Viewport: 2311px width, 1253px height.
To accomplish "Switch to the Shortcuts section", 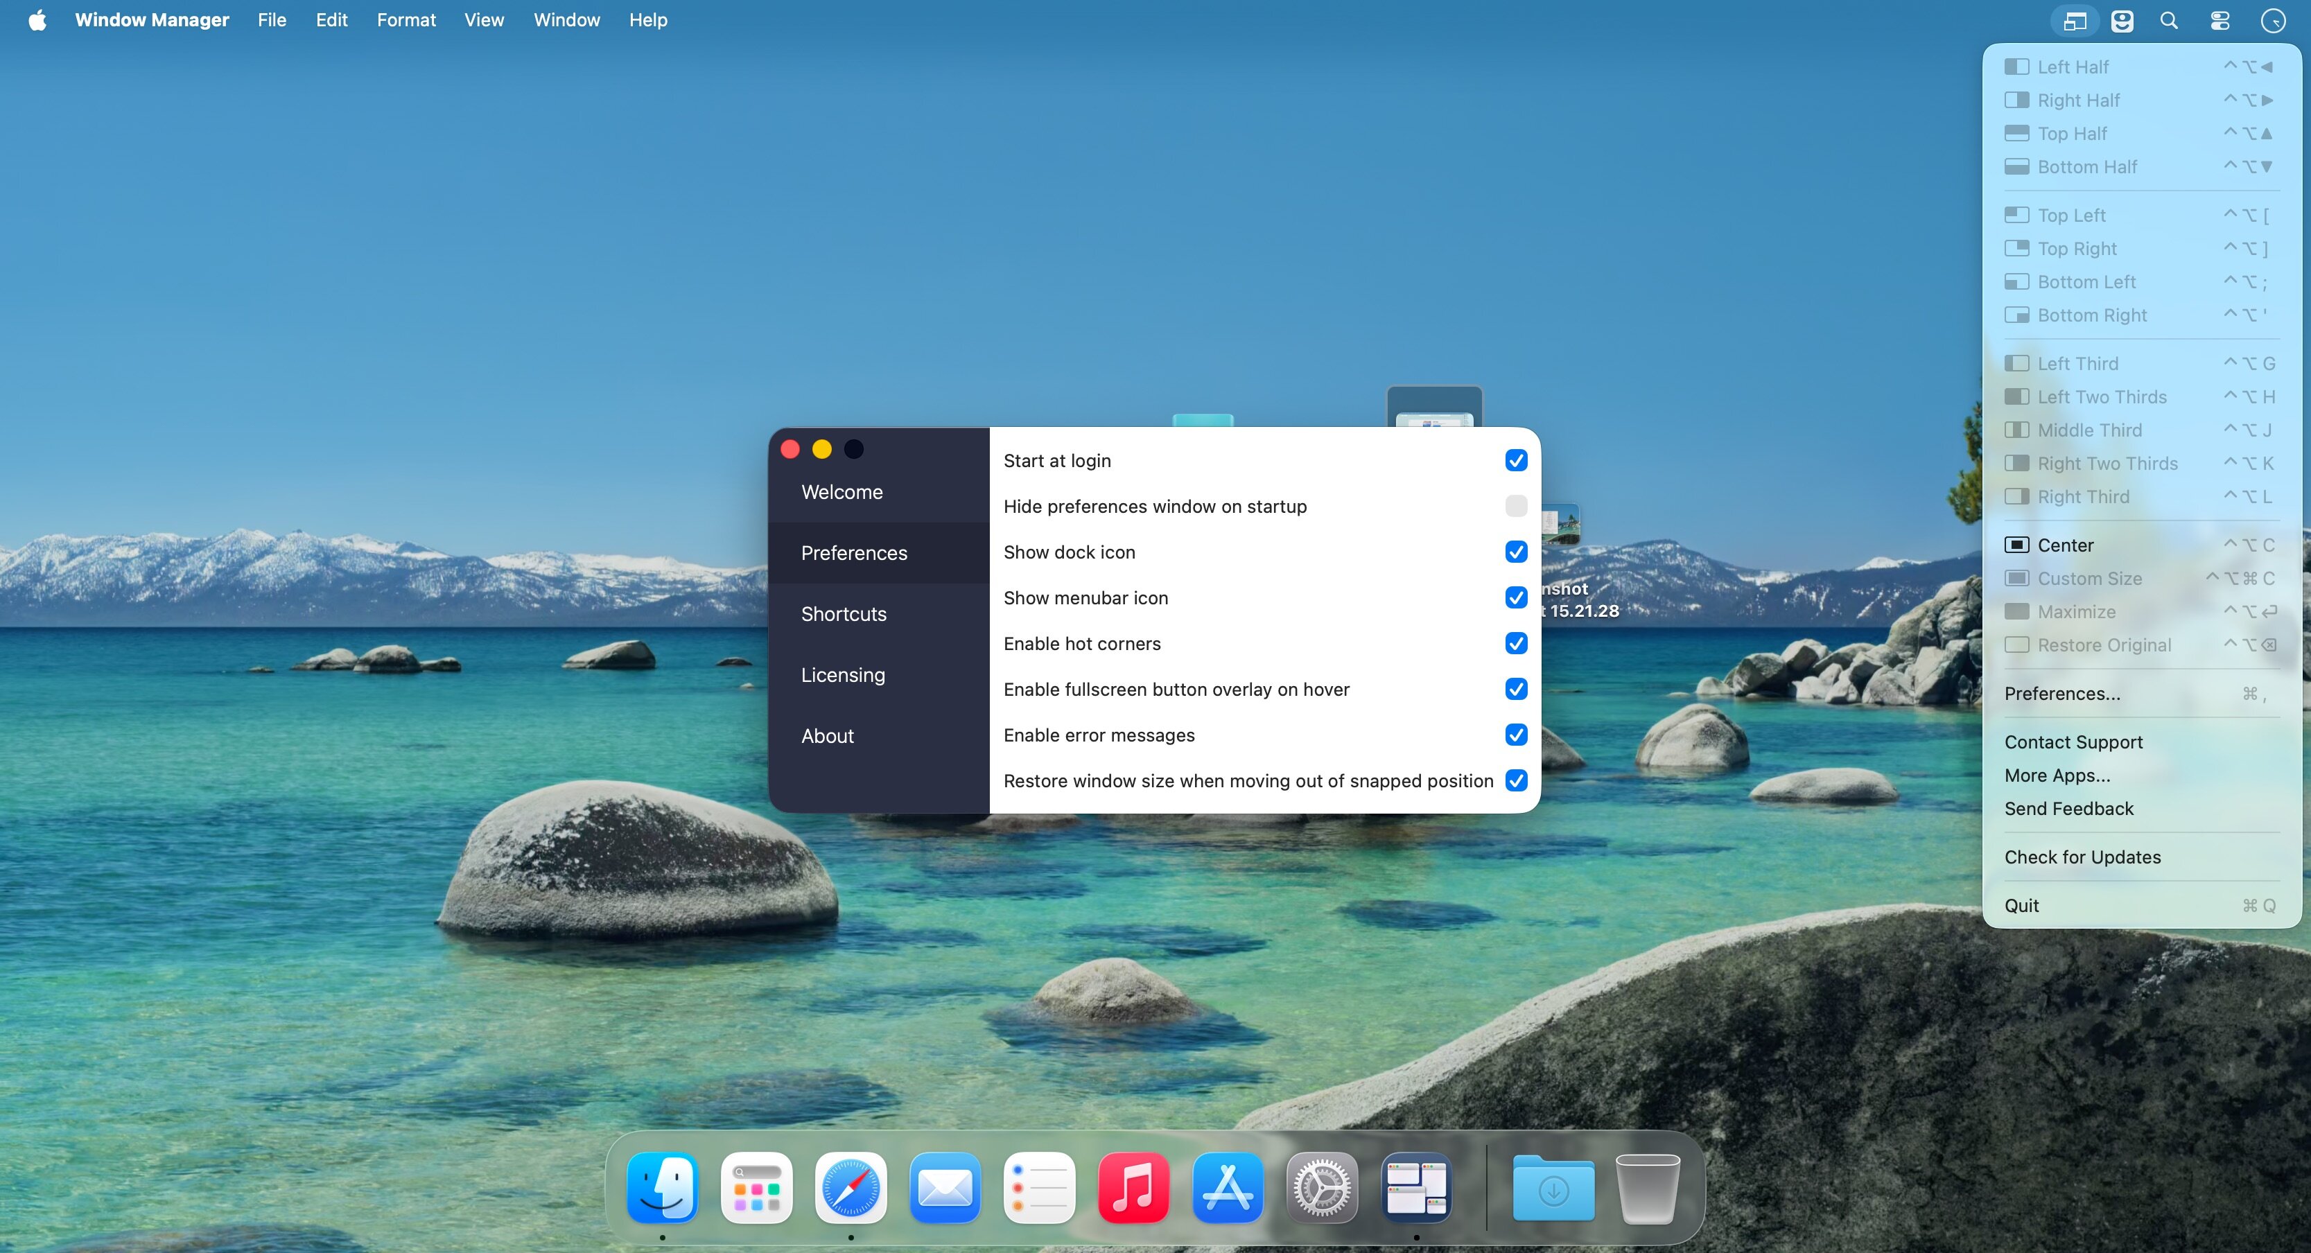I will pos(844,615).
